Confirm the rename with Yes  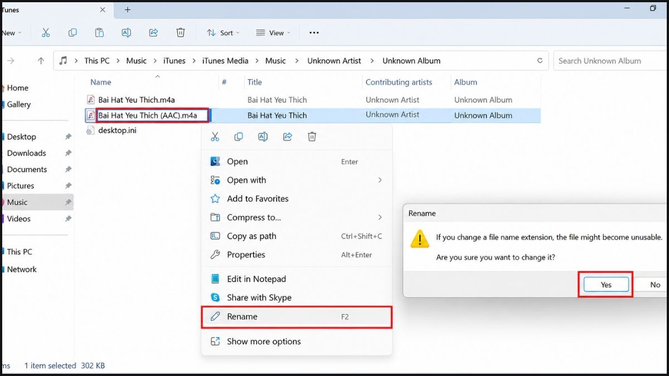coord(606,285)
